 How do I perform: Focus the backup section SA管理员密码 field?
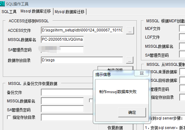coord(62,109)
